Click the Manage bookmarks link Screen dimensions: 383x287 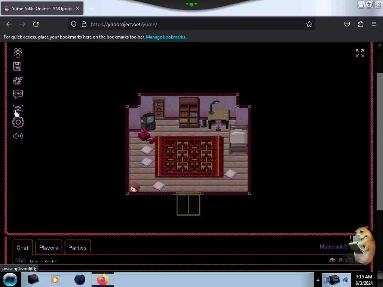pos(167,37)
